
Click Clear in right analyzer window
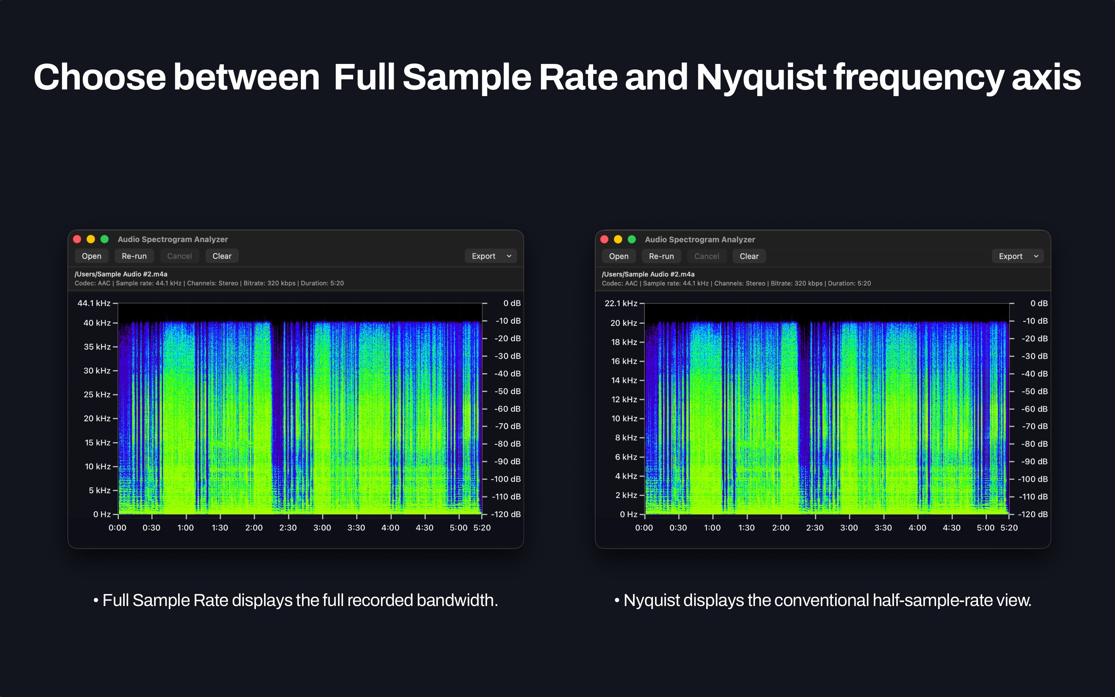tap(749, 256)
